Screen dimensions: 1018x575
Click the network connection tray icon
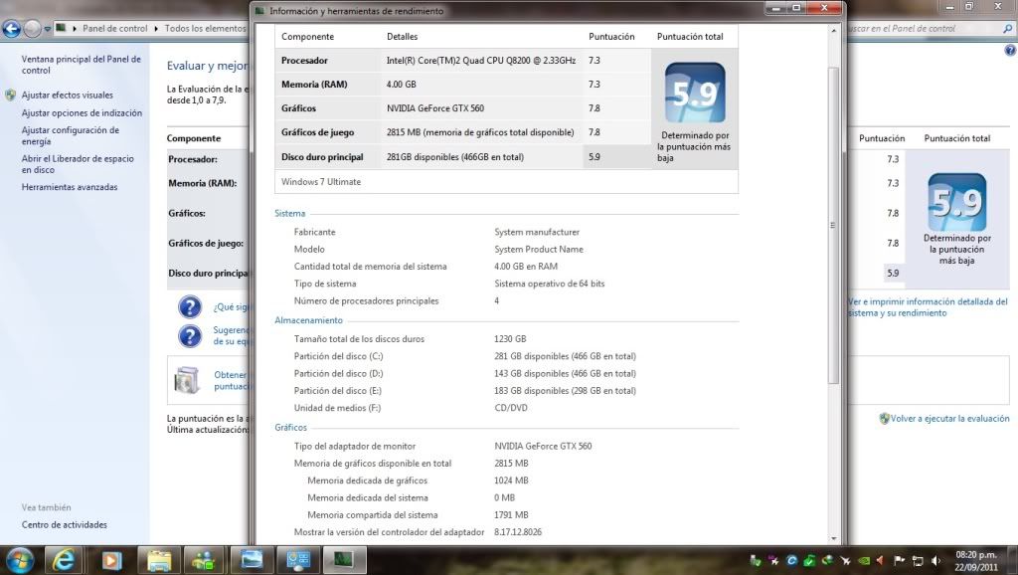click(918, 561)
